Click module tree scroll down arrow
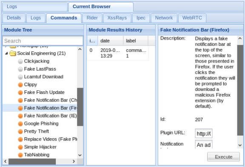The width and height of the screenshot is (245, 167). (x=80, y=155)
